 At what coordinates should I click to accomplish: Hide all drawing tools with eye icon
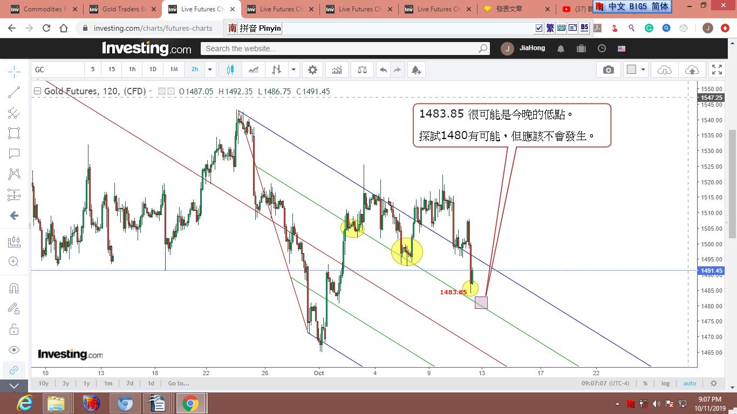[x=14, y=349]
